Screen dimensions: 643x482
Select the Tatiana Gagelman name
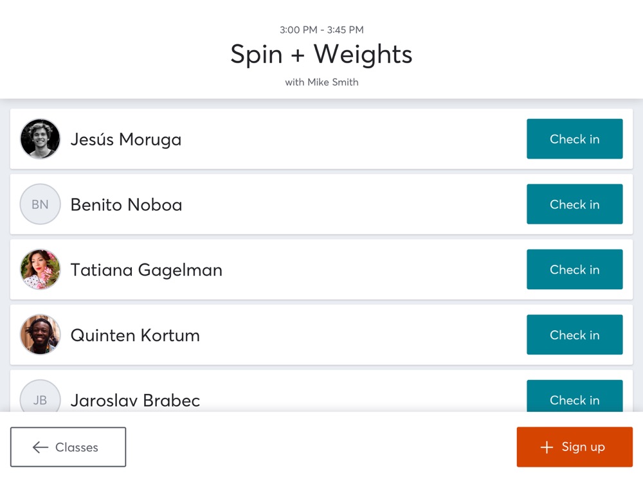pyautogui.click(x=147, y=270)
